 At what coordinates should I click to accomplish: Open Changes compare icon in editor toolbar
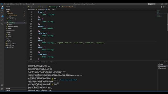coord(161,7)
